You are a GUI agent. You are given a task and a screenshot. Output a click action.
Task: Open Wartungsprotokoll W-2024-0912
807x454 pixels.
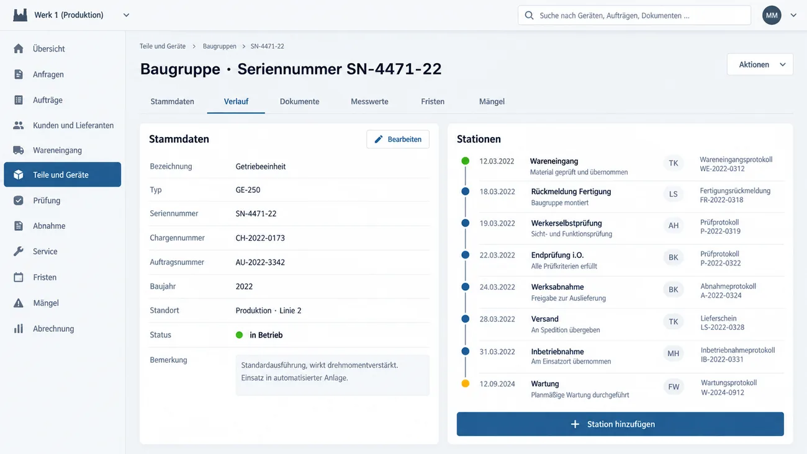point(729,388)
